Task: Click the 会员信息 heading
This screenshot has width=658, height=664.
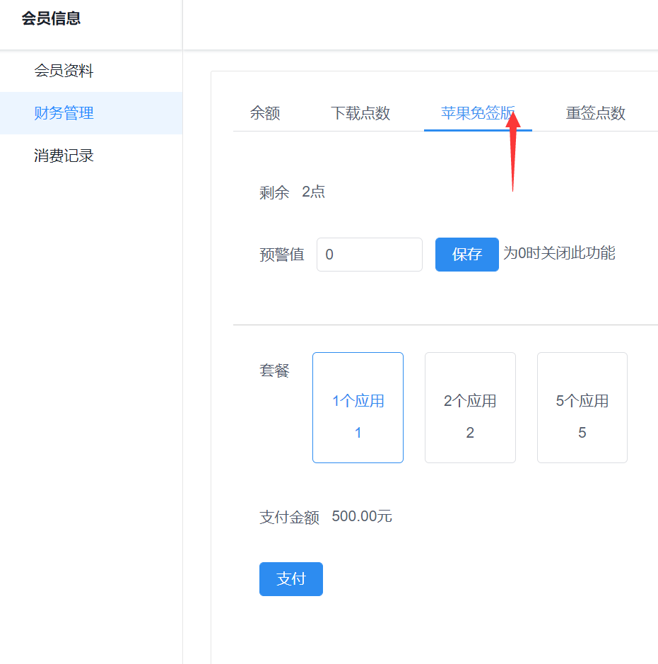Action: click(x=51, y=18)
